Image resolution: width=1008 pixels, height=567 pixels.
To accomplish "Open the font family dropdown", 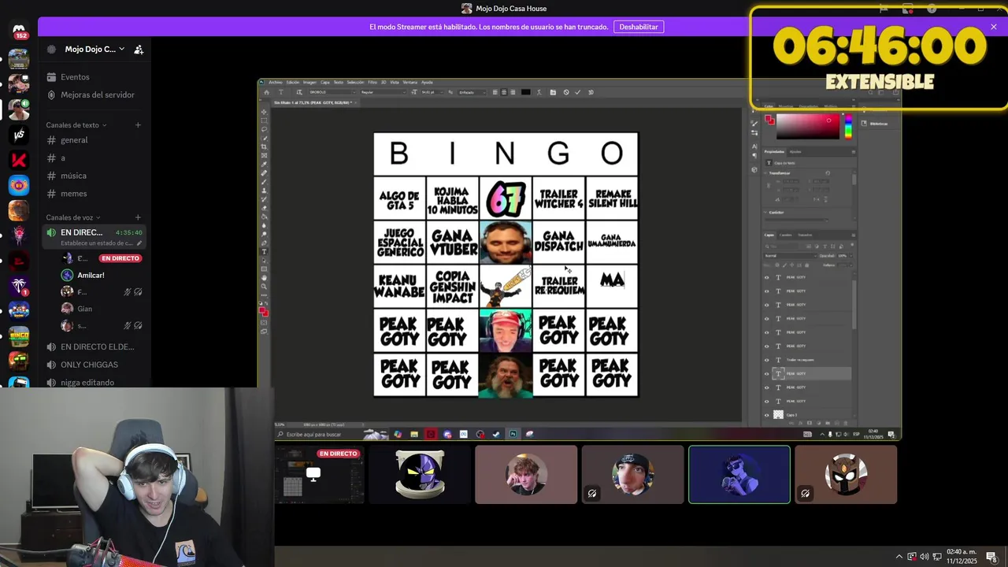I will [332, 92].
